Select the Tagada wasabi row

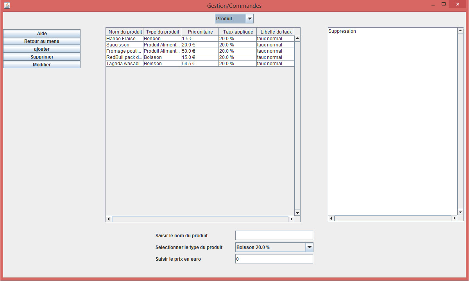pyautogui.click(x=124, y=64)
